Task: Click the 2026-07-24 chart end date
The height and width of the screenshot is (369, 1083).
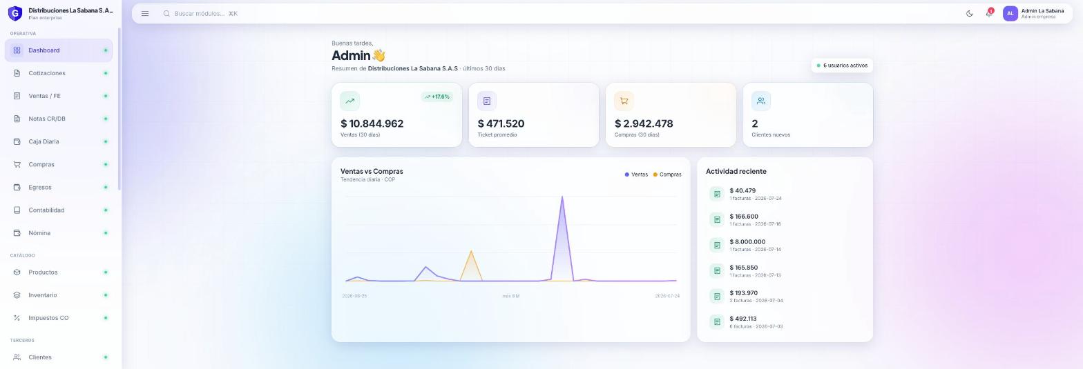Action: [667, 296]
